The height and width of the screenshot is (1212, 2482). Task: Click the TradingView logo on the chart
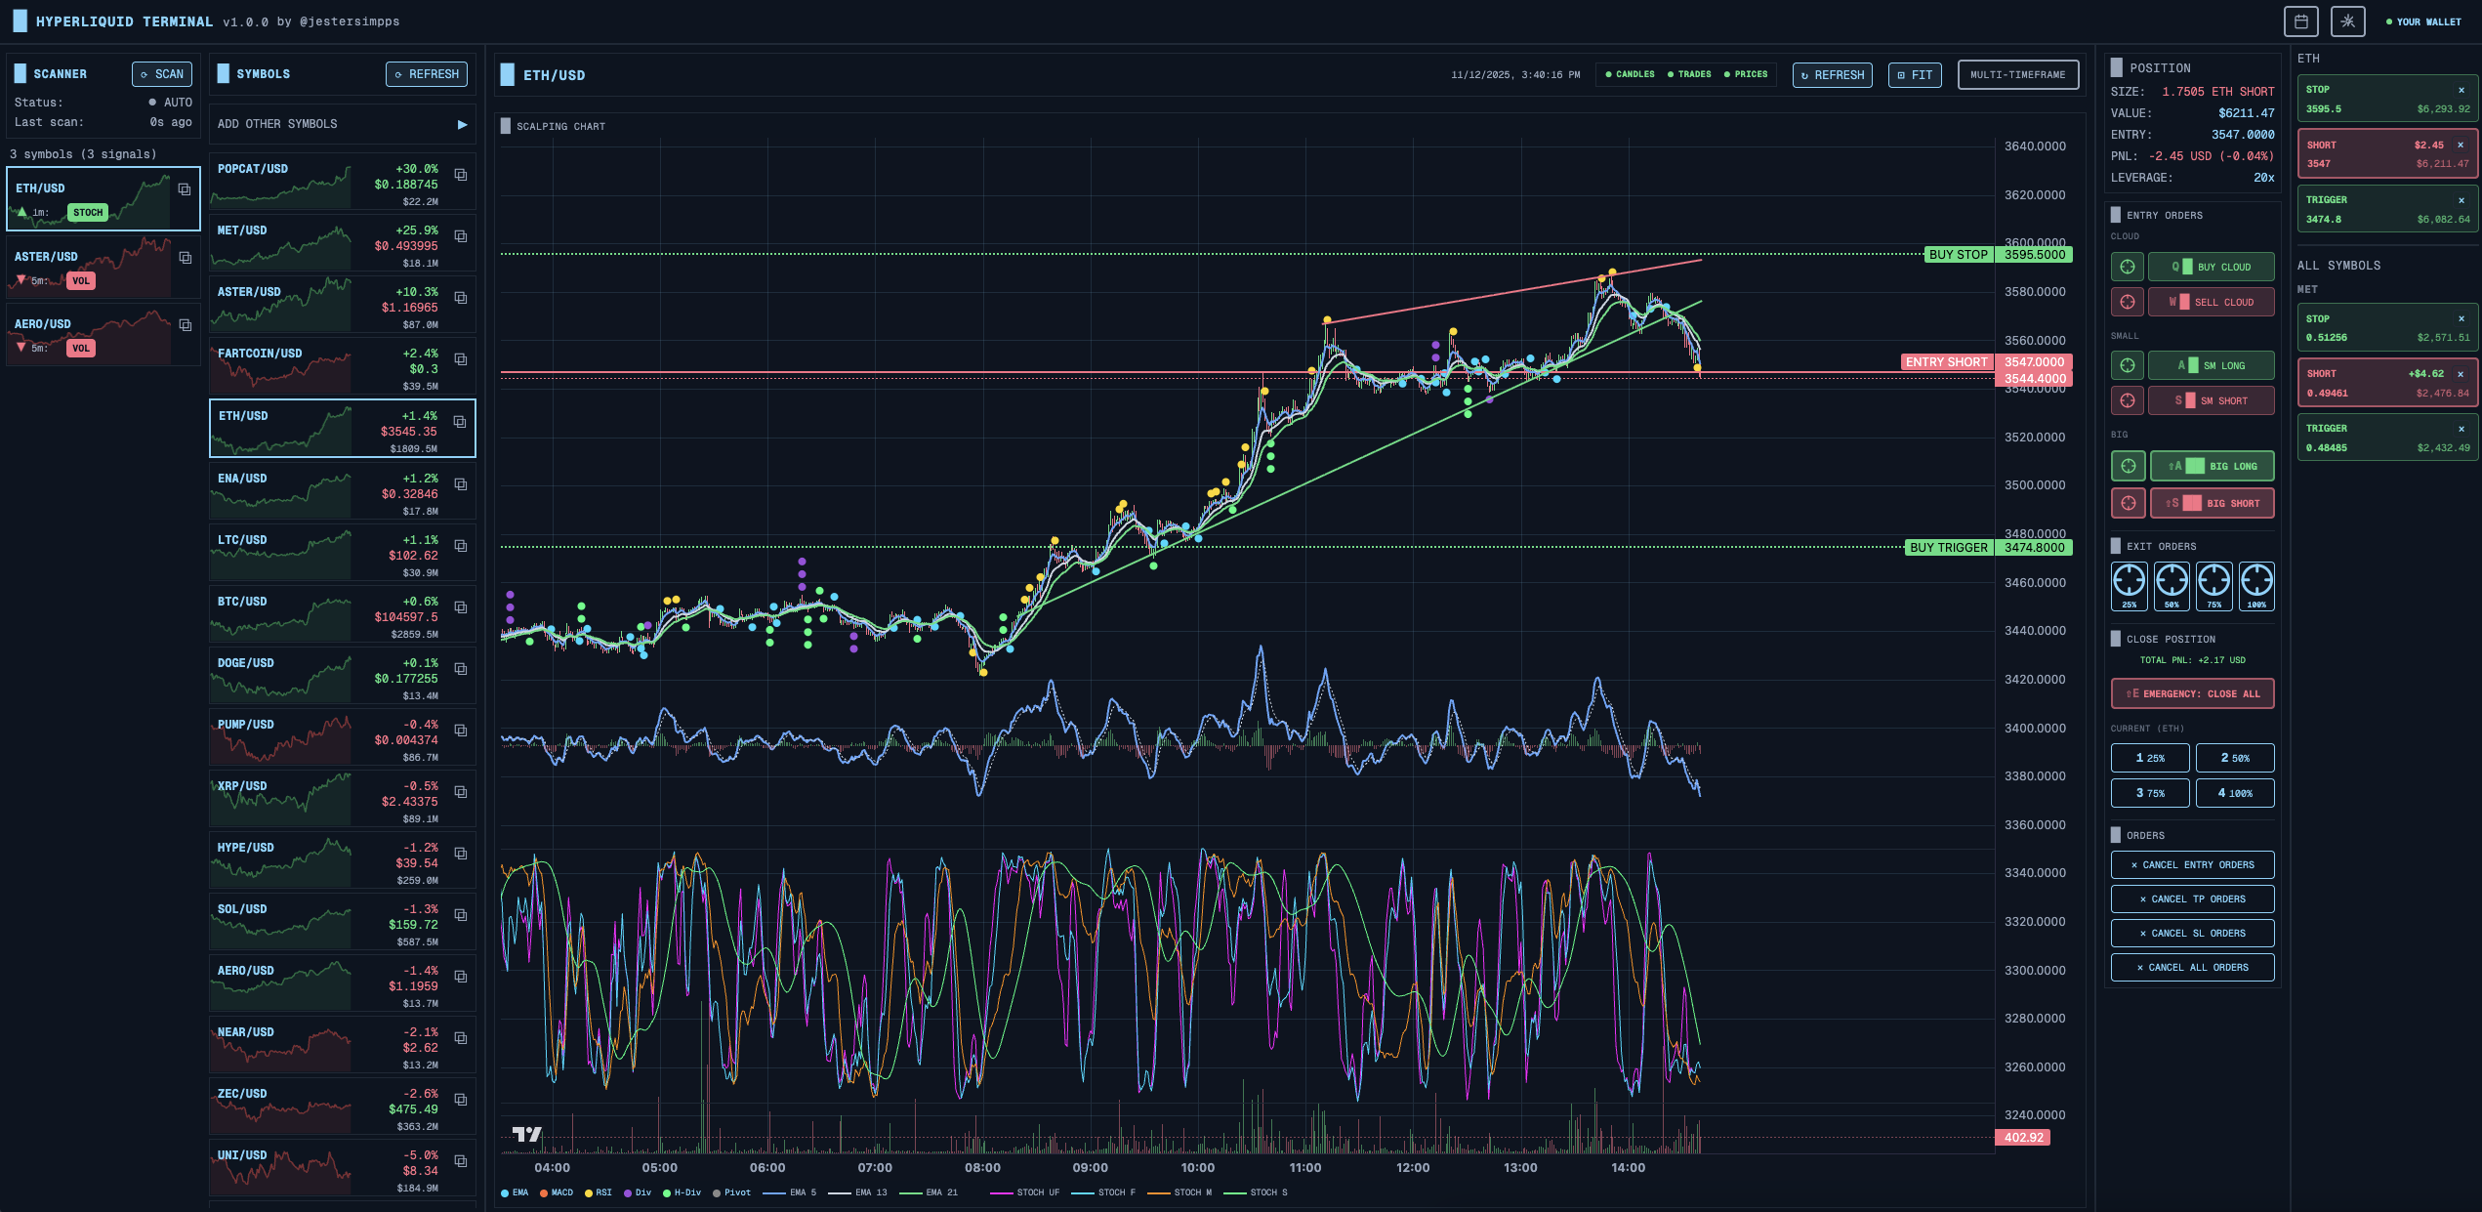coord(525,1135)
